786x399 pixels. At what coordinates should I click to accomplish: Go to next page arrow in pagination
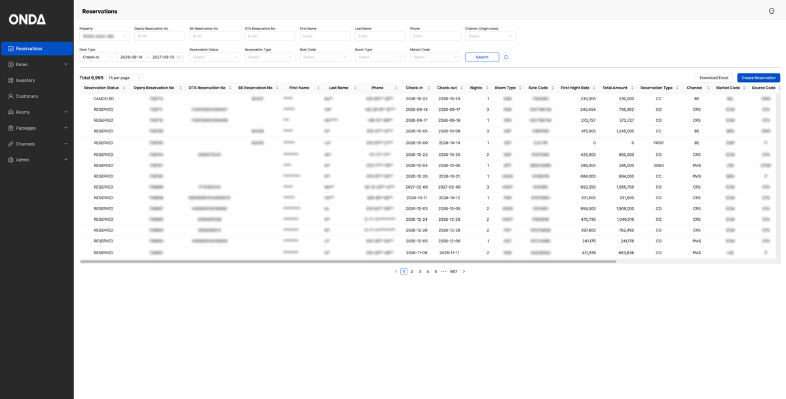tap(464, 271)
